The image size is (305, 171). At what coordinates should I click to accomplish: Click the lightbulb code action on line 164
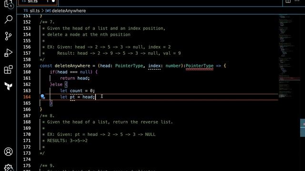click(x=43, y=96)
